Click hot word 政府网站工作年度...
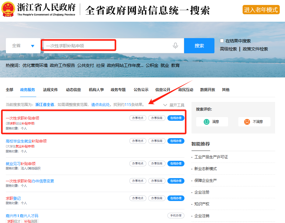 (125, 65)
